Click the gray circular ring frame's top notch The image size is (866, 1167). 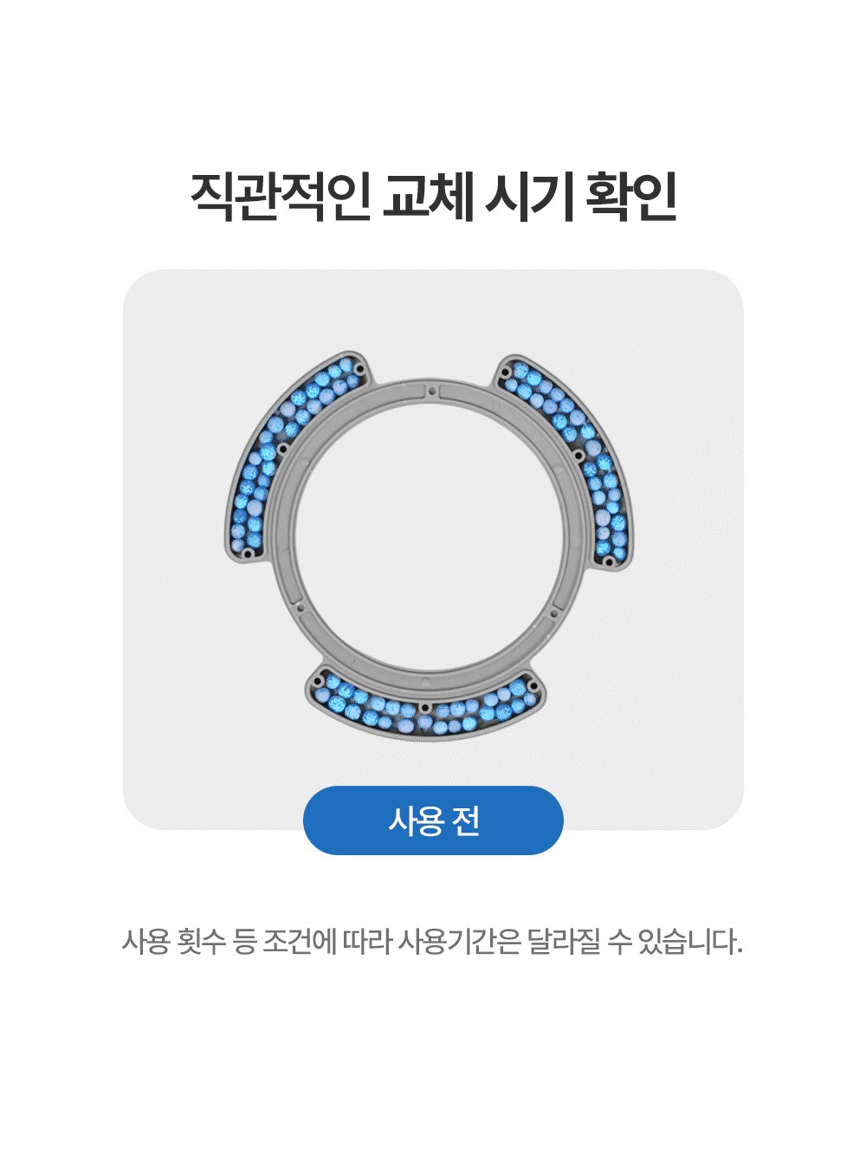[431, 390]
